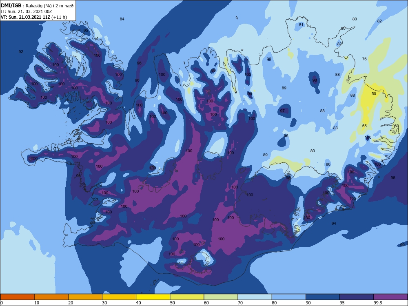The width and height of the screenshot is (408, 306).
Task: Click the 'IT: Sun. 21. 03. 2021 00Z' line
Action: click(26, 11)
